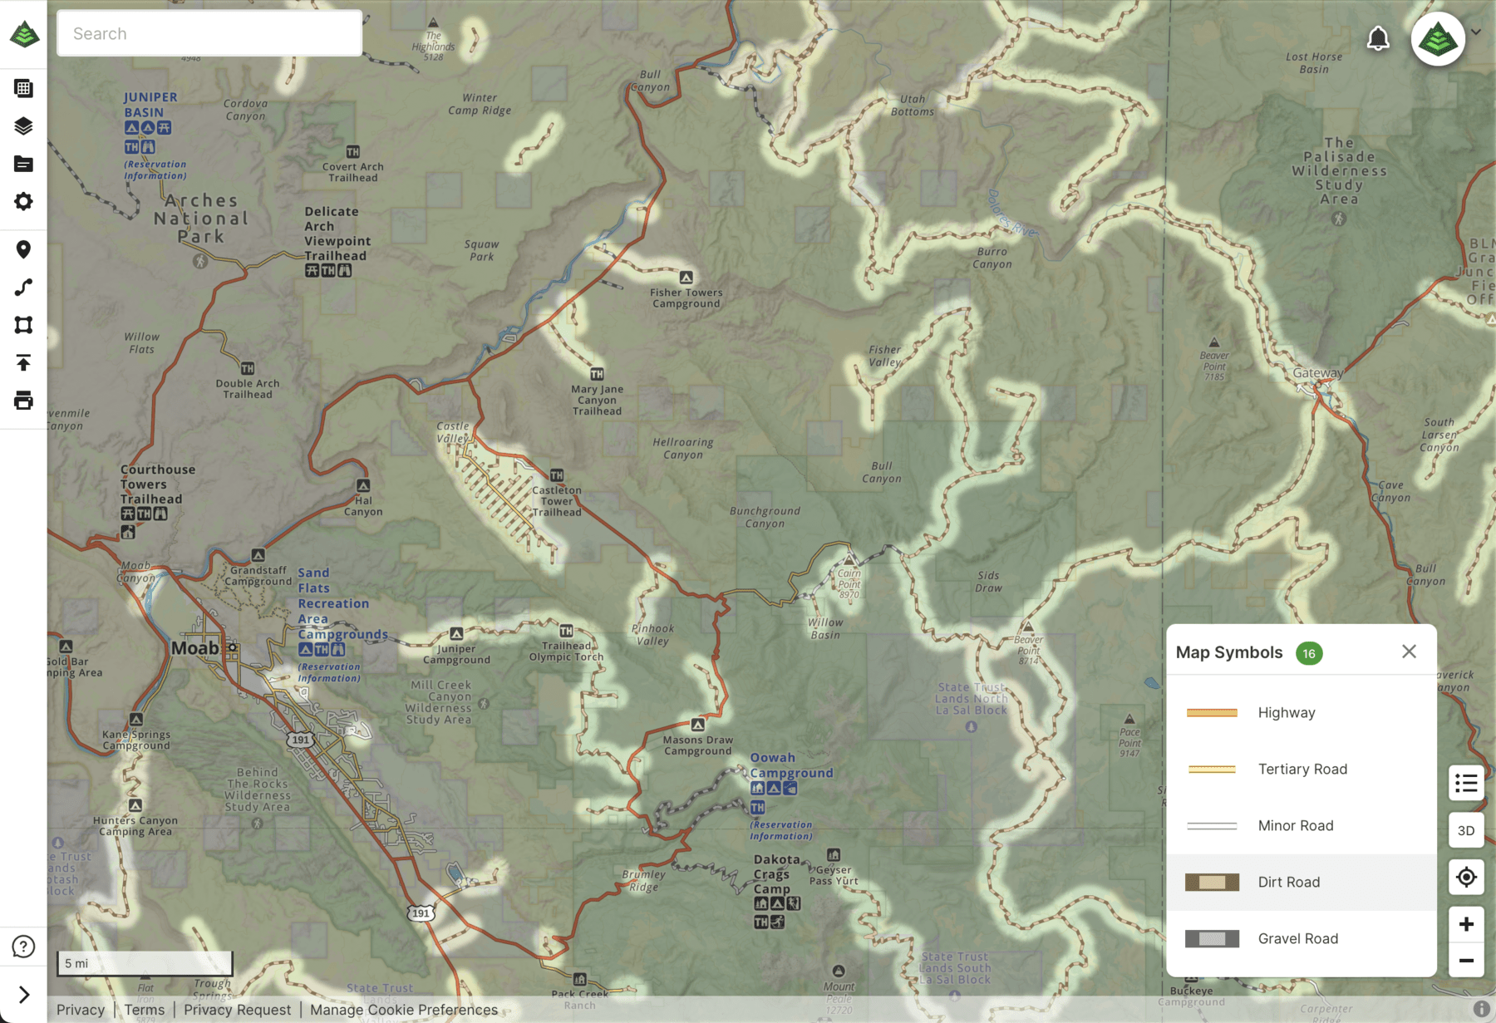Viewport: 1496px width, 1023px height.
Task: Click the Geyser Pass Yurt icon
Action: (x=834, y=854)
